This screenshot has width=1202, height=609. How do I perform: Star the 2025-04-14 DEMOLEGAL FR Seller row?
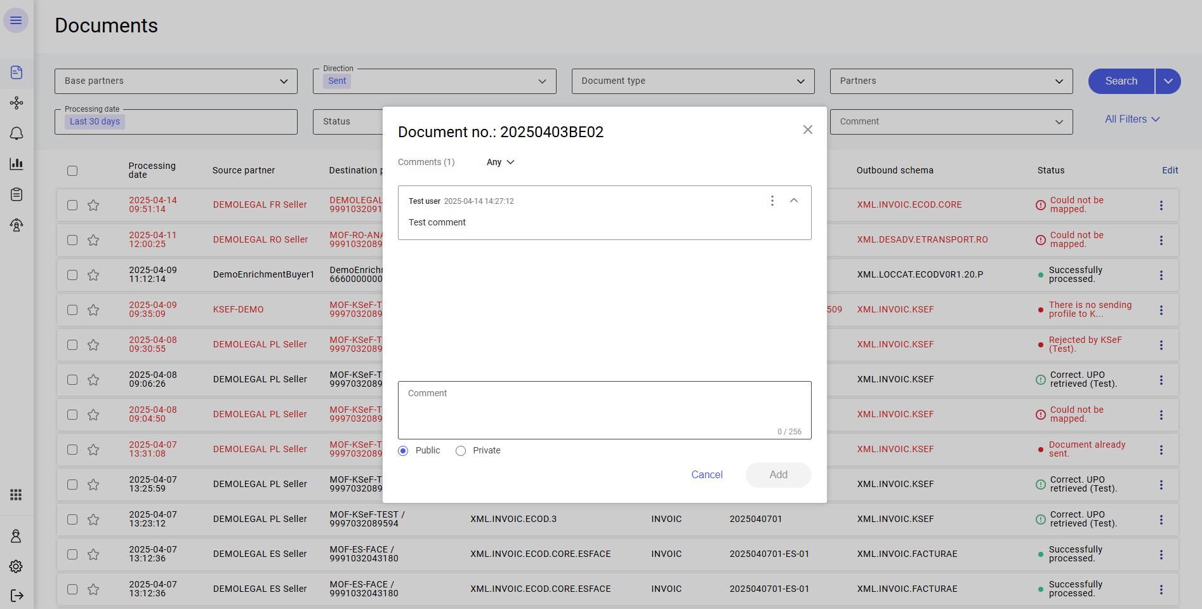[93, 205]
